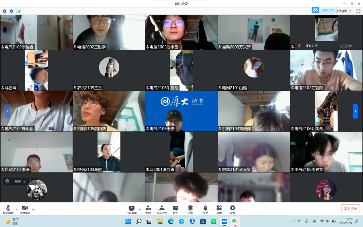Select the video tile of 电气2106于浩
Screen dimensions: 363x227
(181, 111)
